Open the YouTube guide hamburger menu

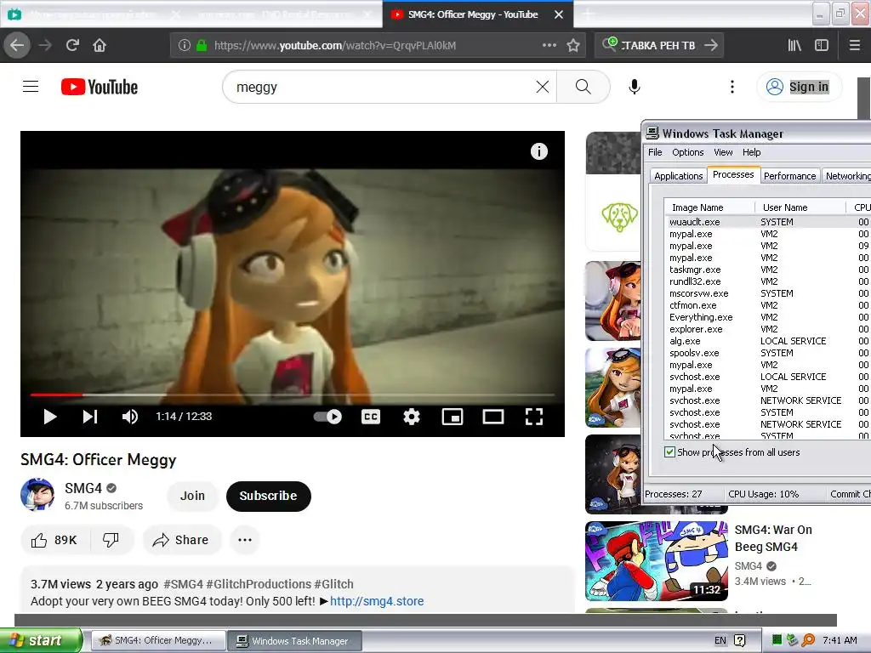pos(31,87)
